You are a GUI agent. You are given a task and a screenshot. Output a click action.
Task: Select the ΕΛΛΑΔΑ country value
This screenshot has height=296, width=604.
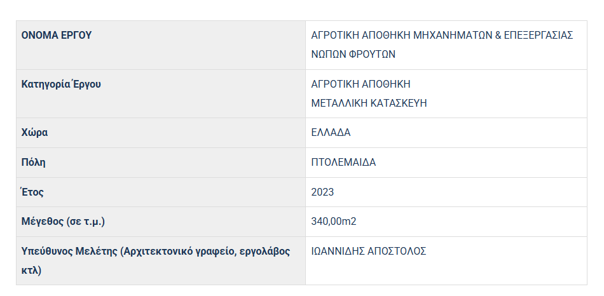pyautogui.click(x=331, y=133)
